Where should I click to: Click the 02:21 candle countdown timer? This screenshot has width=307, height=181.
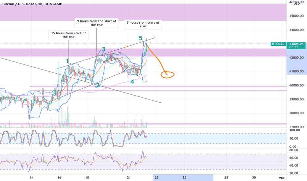[x=293, y=47]
